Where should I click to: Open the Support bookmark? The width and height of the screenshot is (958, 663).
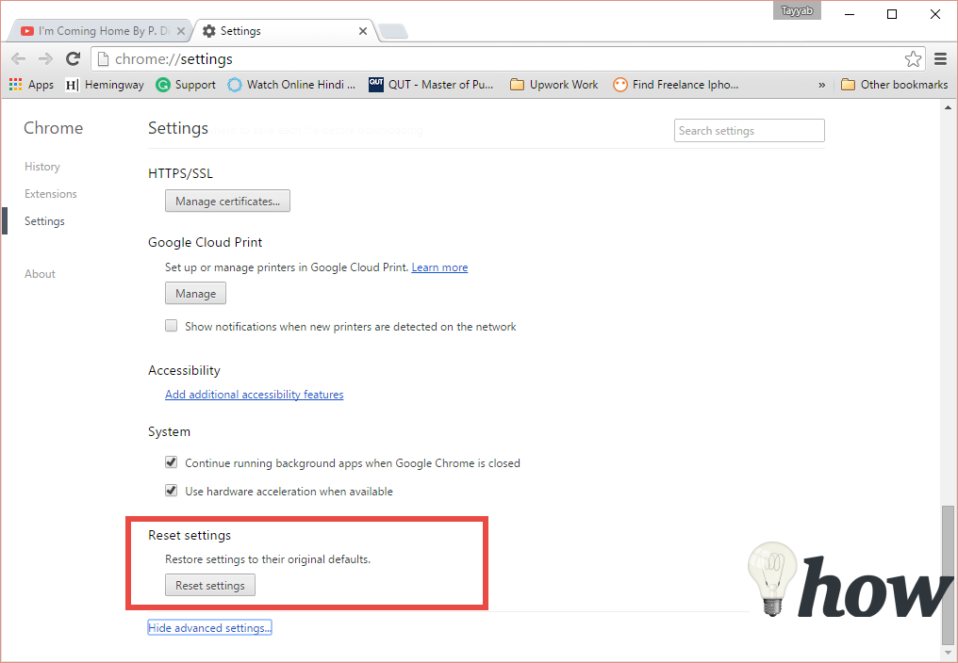click(x=186, y=85)
